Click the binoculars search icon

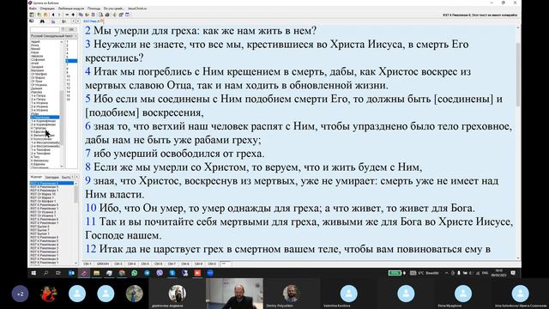point(42,21)
